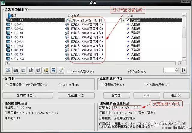
Task: Click the Preview icon in sheet toolbar
Action: (7, 70)
